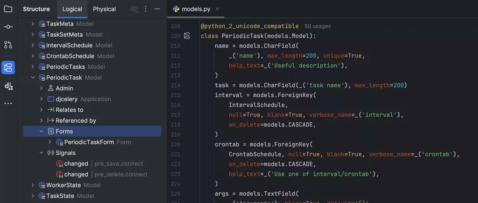Expand the TaskState model node
The height and width of the screenshot is (203, 478).
click(x=33, y=196)
